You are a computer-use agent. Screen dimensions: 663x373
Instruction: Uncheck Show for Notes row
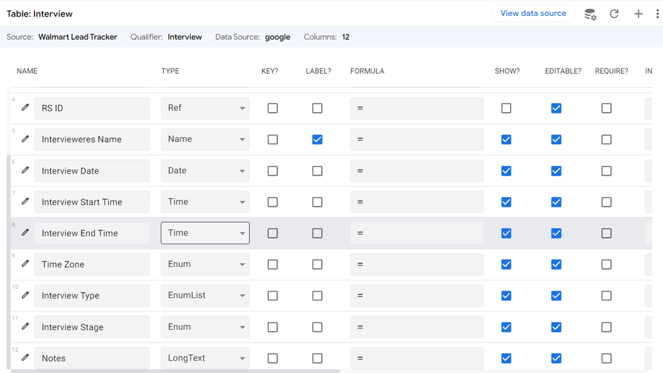(506, 358)
